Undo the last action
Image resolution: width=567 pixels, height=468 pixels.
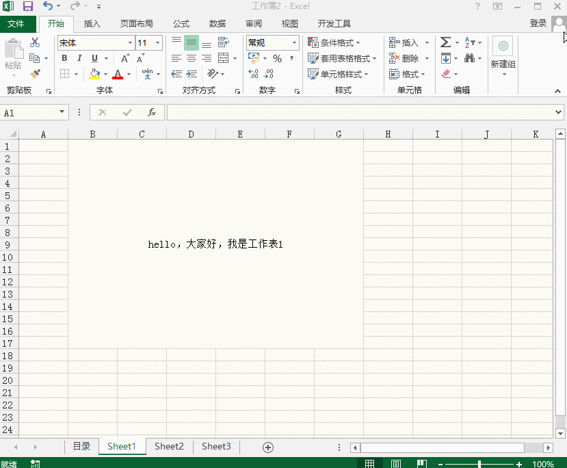click(47, 5)
